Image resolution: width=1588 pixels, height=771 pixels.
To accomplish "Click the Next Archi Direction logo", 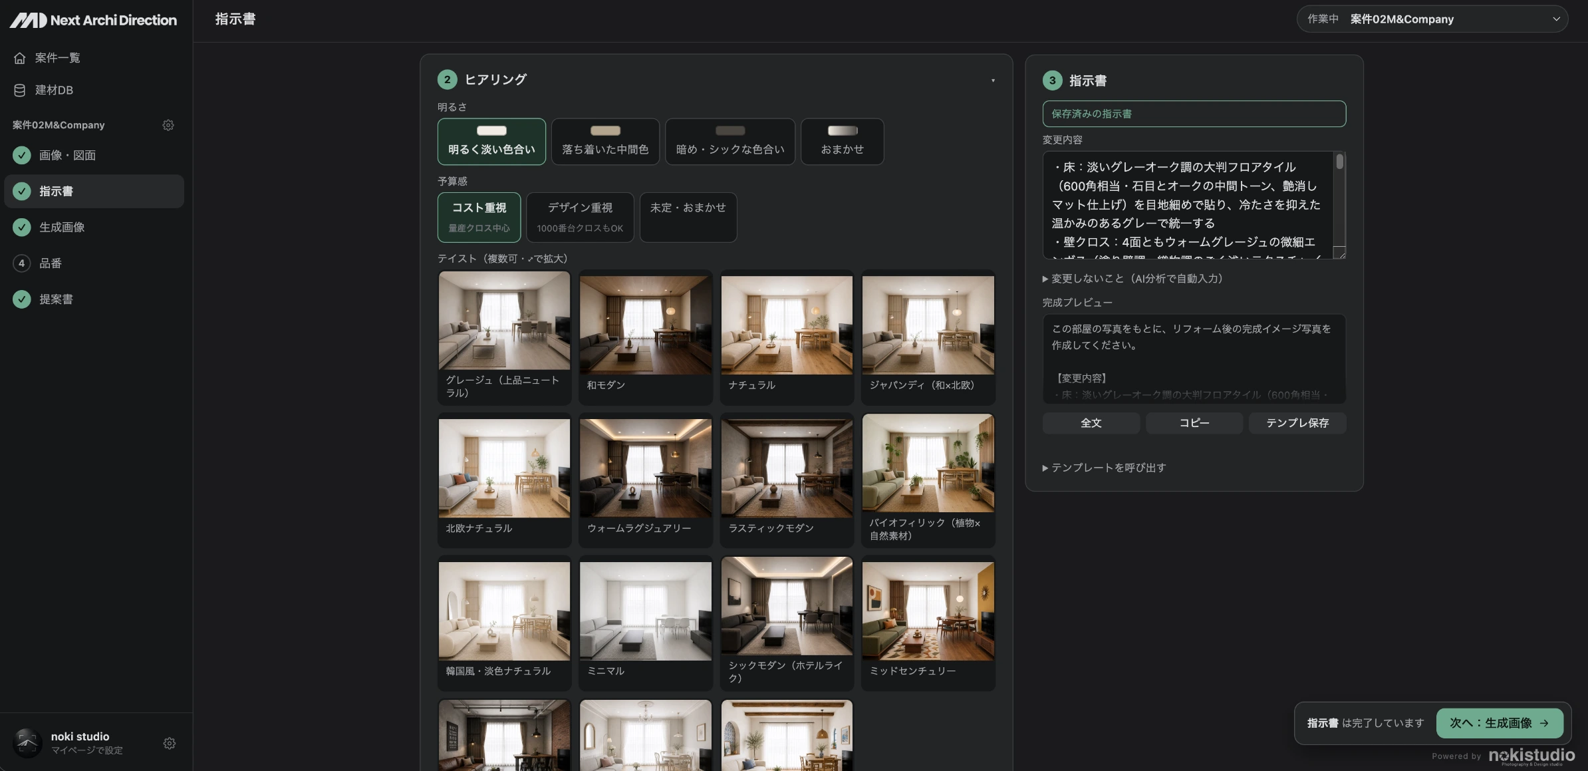I will pyautogui.click(x=93, y=20).
